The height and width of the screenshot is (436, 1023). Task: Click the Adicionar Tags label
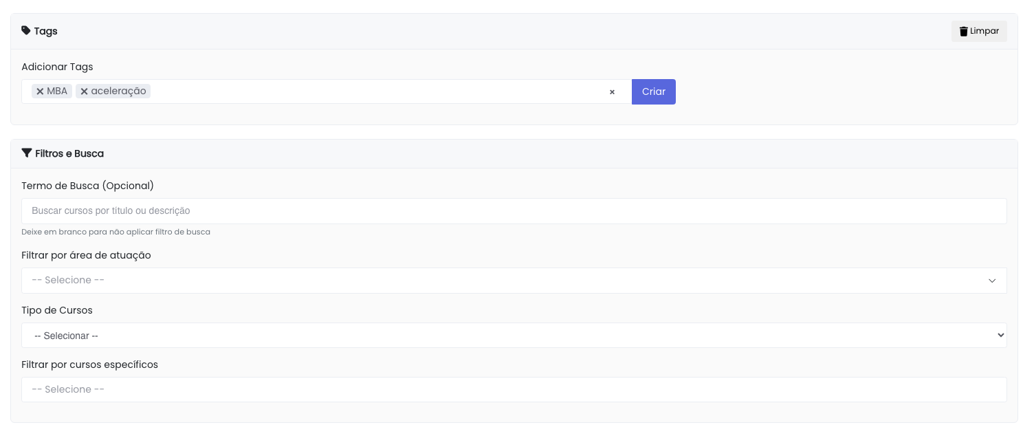point(57,67)
